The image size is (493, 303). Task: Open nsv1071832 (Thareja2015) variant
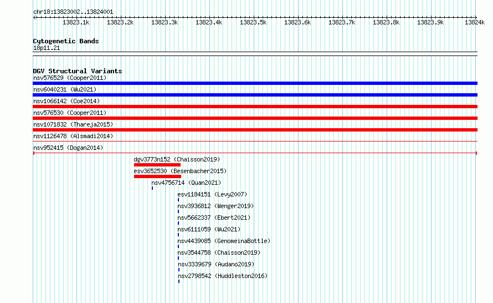[x=73, y=124]
